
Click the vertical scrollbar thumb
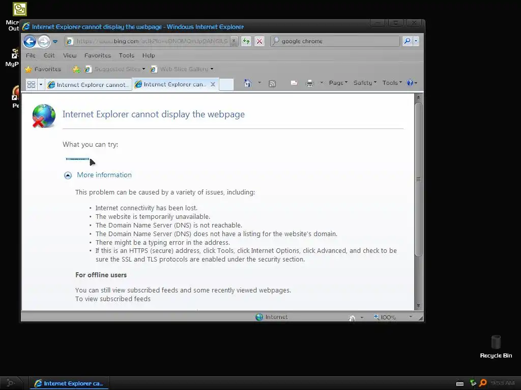click(x=419, y=179)
